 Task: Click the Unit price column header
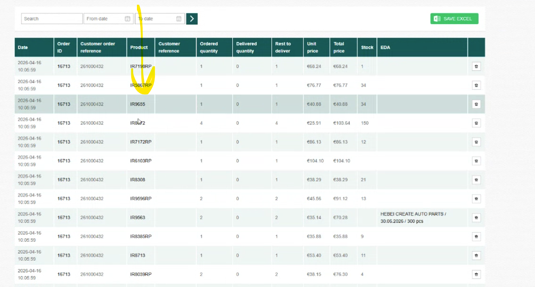click(x=312, y=48)
